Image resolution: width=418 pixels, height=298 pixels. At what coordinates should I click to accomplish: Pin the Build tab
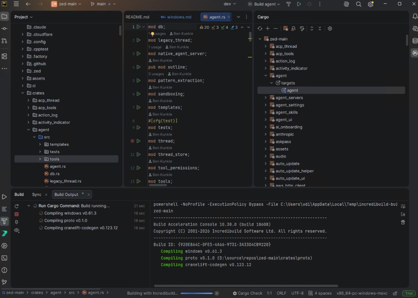click(x=16, y=222)
